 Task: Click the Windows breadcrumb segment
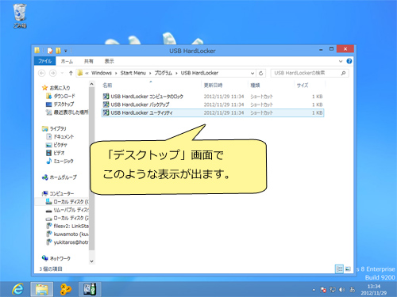[102, 73]
